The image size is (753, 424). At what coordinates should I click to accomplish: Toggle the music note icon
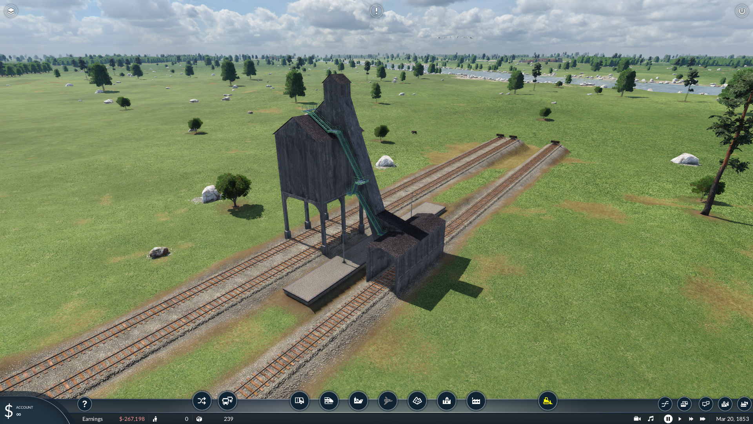651,419
